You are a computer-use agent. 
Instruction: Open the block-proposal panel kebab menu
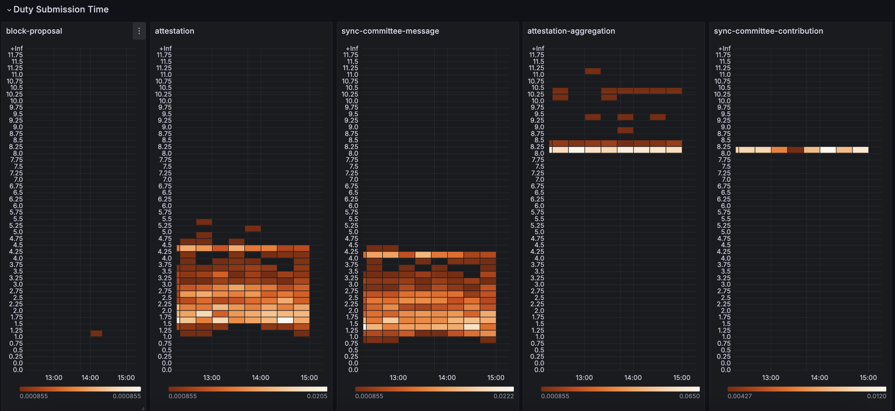pyautogui.click(x=139, y=31)
